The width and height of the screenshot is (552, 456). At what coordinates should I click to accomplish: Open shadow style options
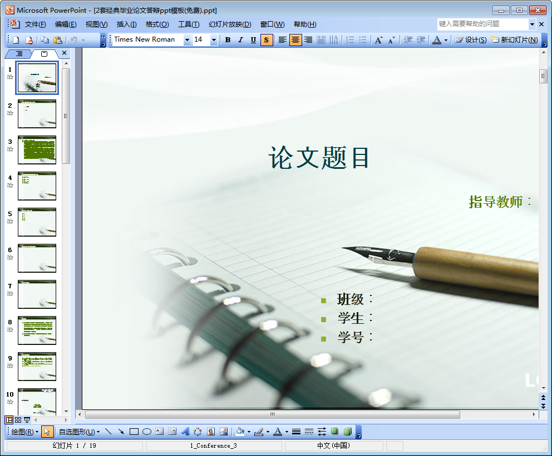coord(334,432)
